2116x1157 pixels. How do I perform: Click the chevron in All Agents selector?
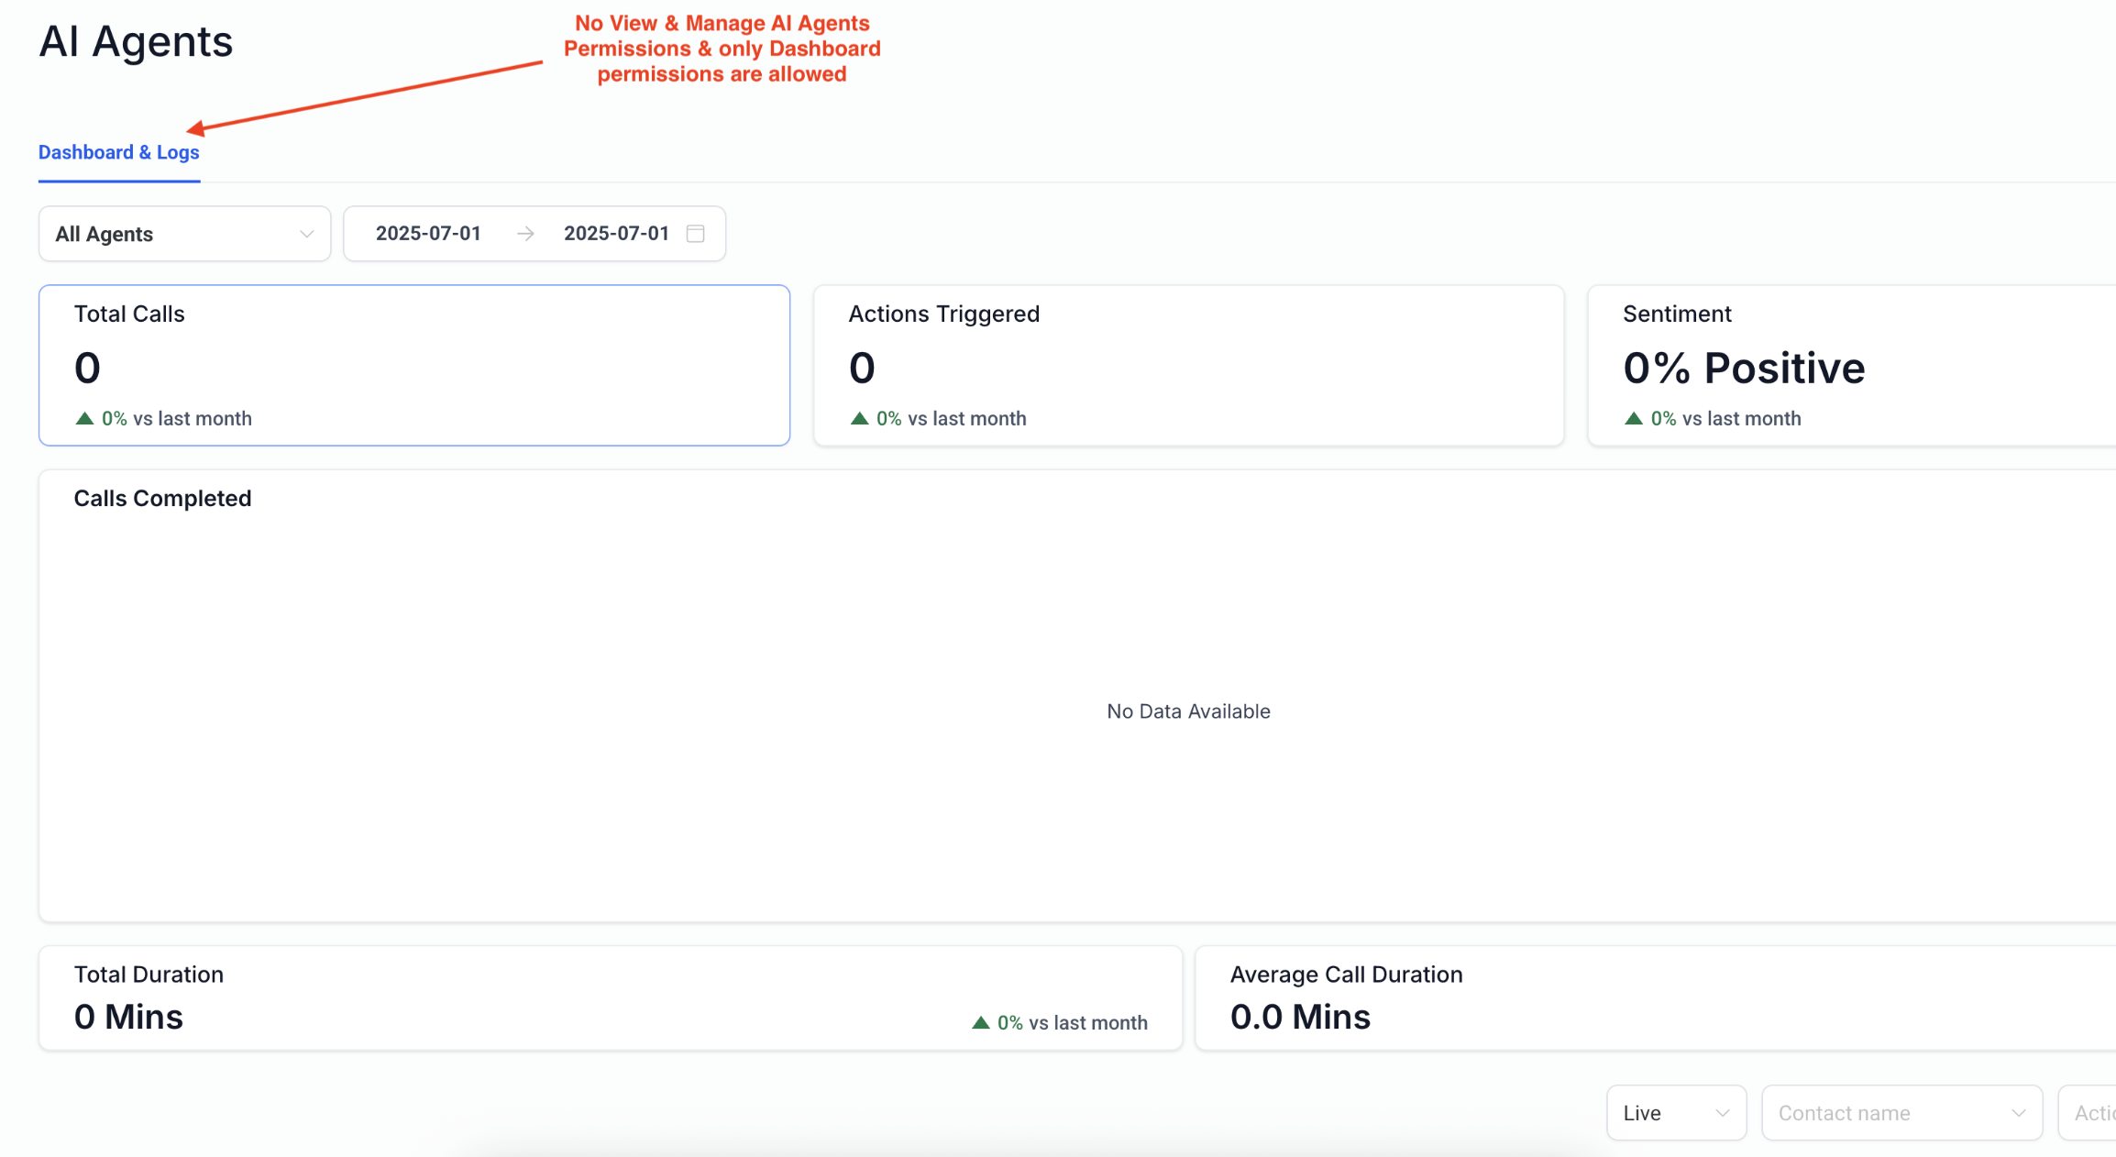pos(306,235)
